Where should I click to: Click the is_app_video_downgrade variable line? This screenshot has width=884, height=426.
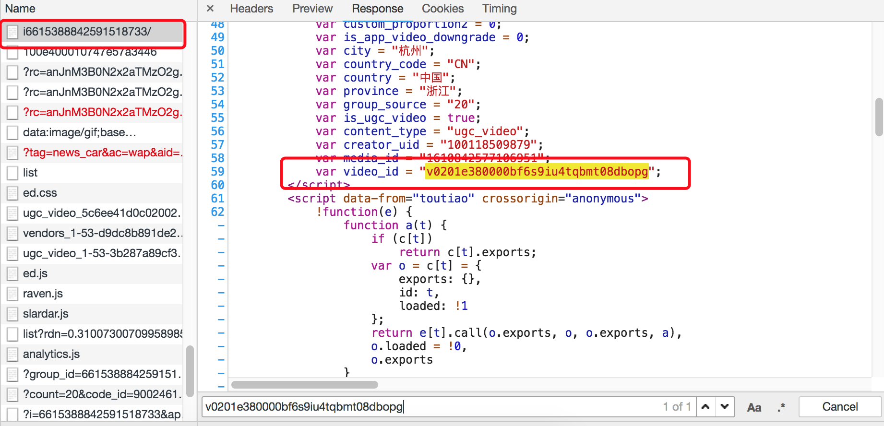422,37
